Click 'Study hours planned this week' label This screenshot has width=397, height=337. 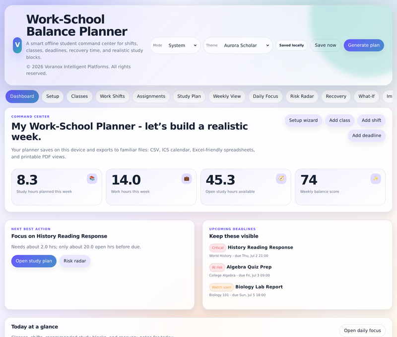[x=44, y=192]
